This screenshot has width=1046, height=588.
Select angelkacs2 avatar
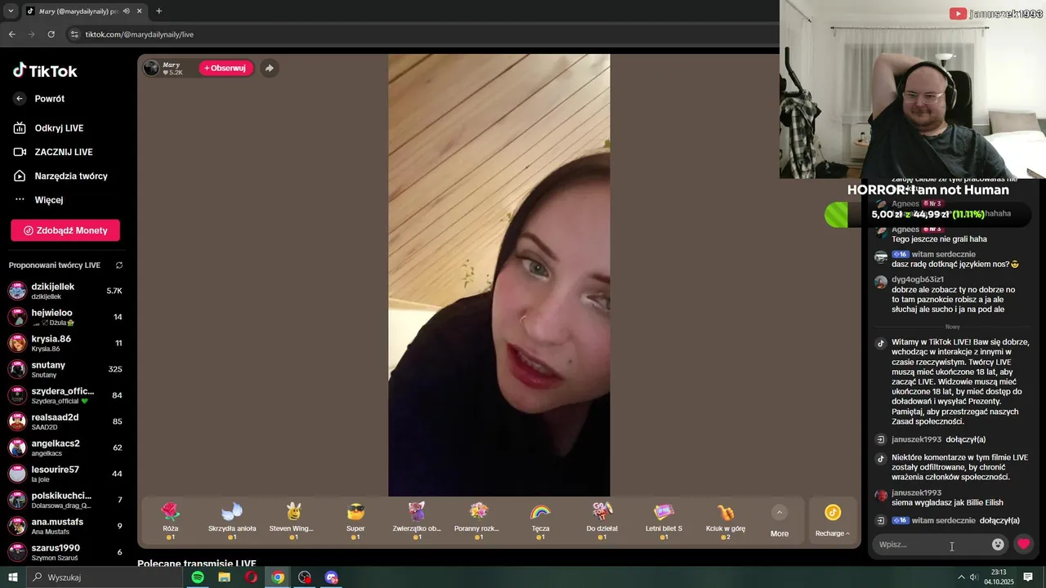[x=17, y=448]
